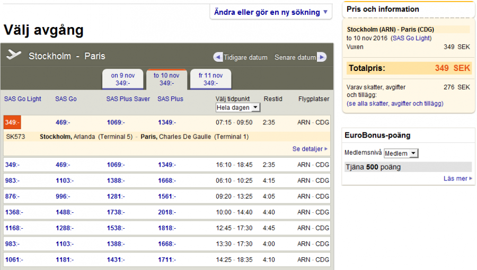Select the highlighted 349:- fare for 07:15 flight
Viewport: 477px width, 270px height.
pyautogui.click(x=11, y=122)
